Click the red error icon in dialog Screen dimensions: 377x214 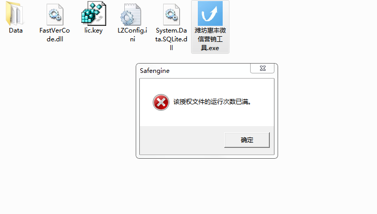161,102
